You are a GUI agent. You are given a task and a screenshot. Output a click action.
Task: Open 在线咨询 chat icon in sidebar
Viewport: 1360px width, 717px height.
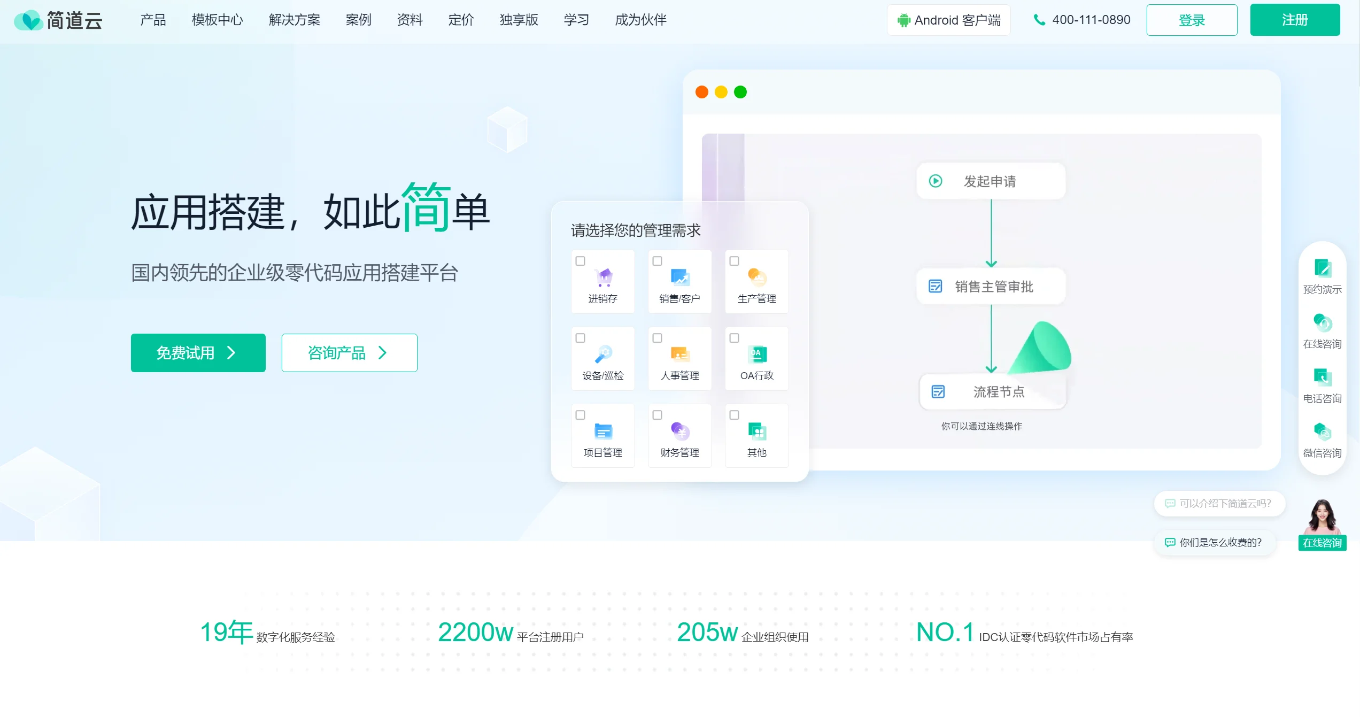point(1322,322)
